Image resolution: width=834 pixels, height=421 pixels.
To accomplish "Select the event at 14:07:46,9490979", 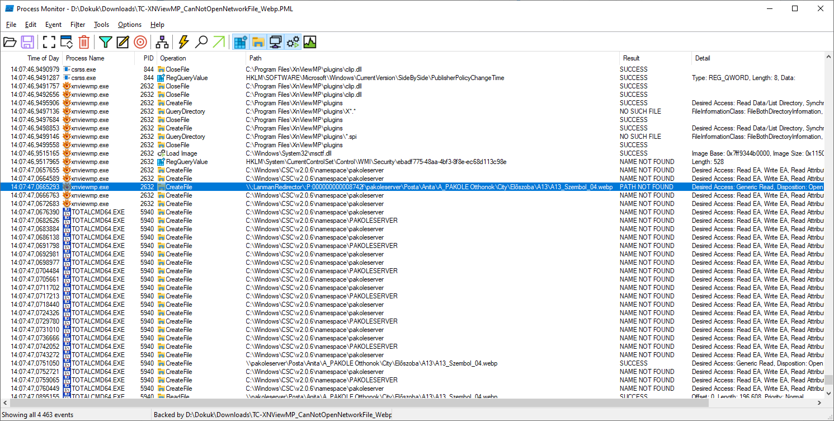I will point(412,69).
